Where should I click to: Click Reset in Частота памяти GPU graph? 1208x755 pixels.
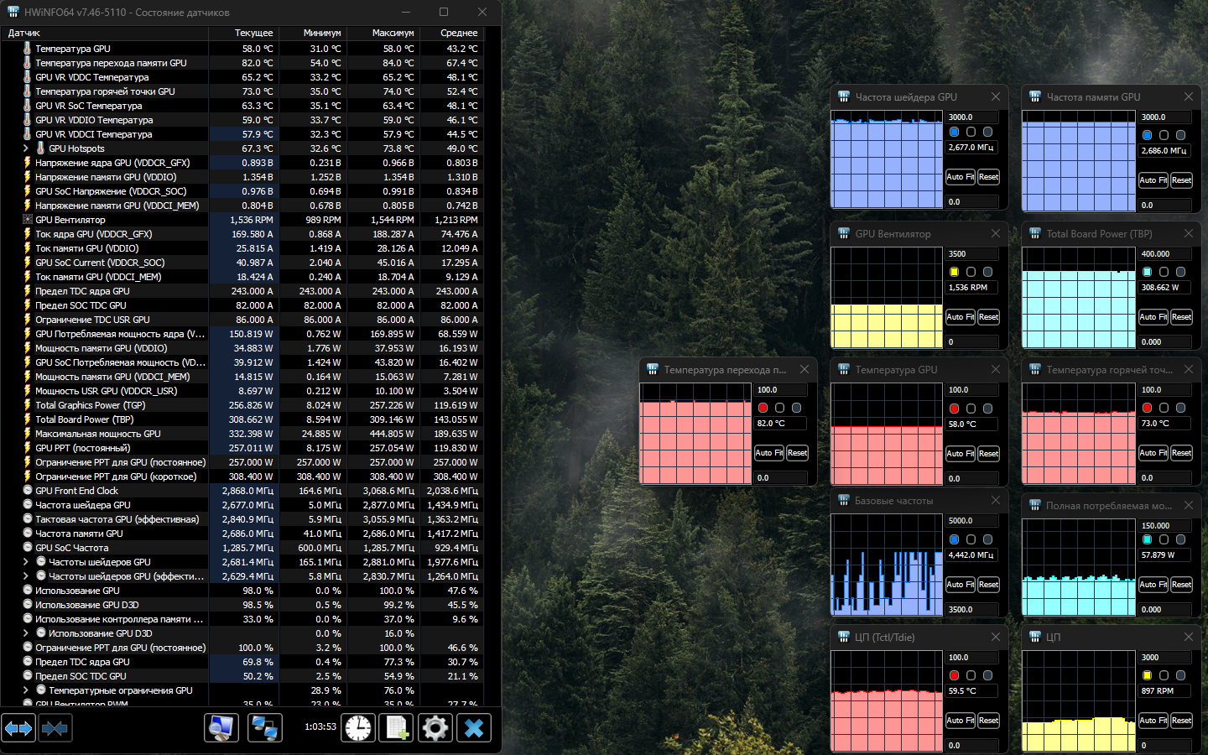(x=1181, y=180)
